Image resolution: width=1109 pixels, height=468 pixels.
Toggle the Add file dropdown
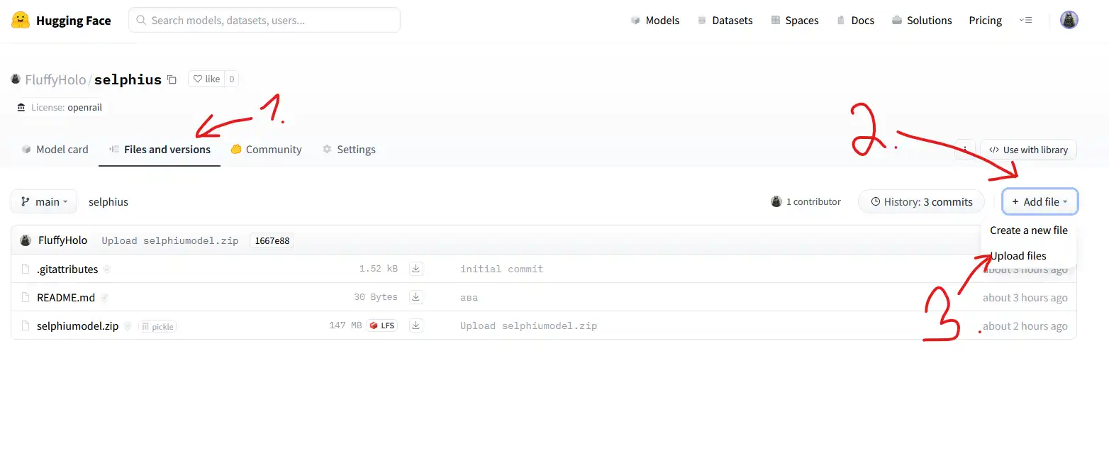1040,201
